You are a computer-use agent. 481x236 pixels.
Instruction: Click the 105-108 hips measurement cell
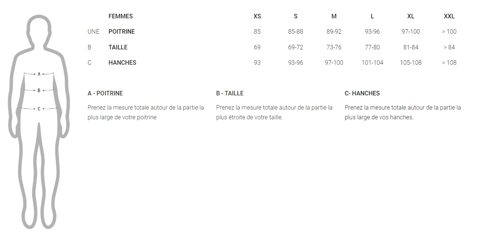pyautogui.click(x=411, y=62)
